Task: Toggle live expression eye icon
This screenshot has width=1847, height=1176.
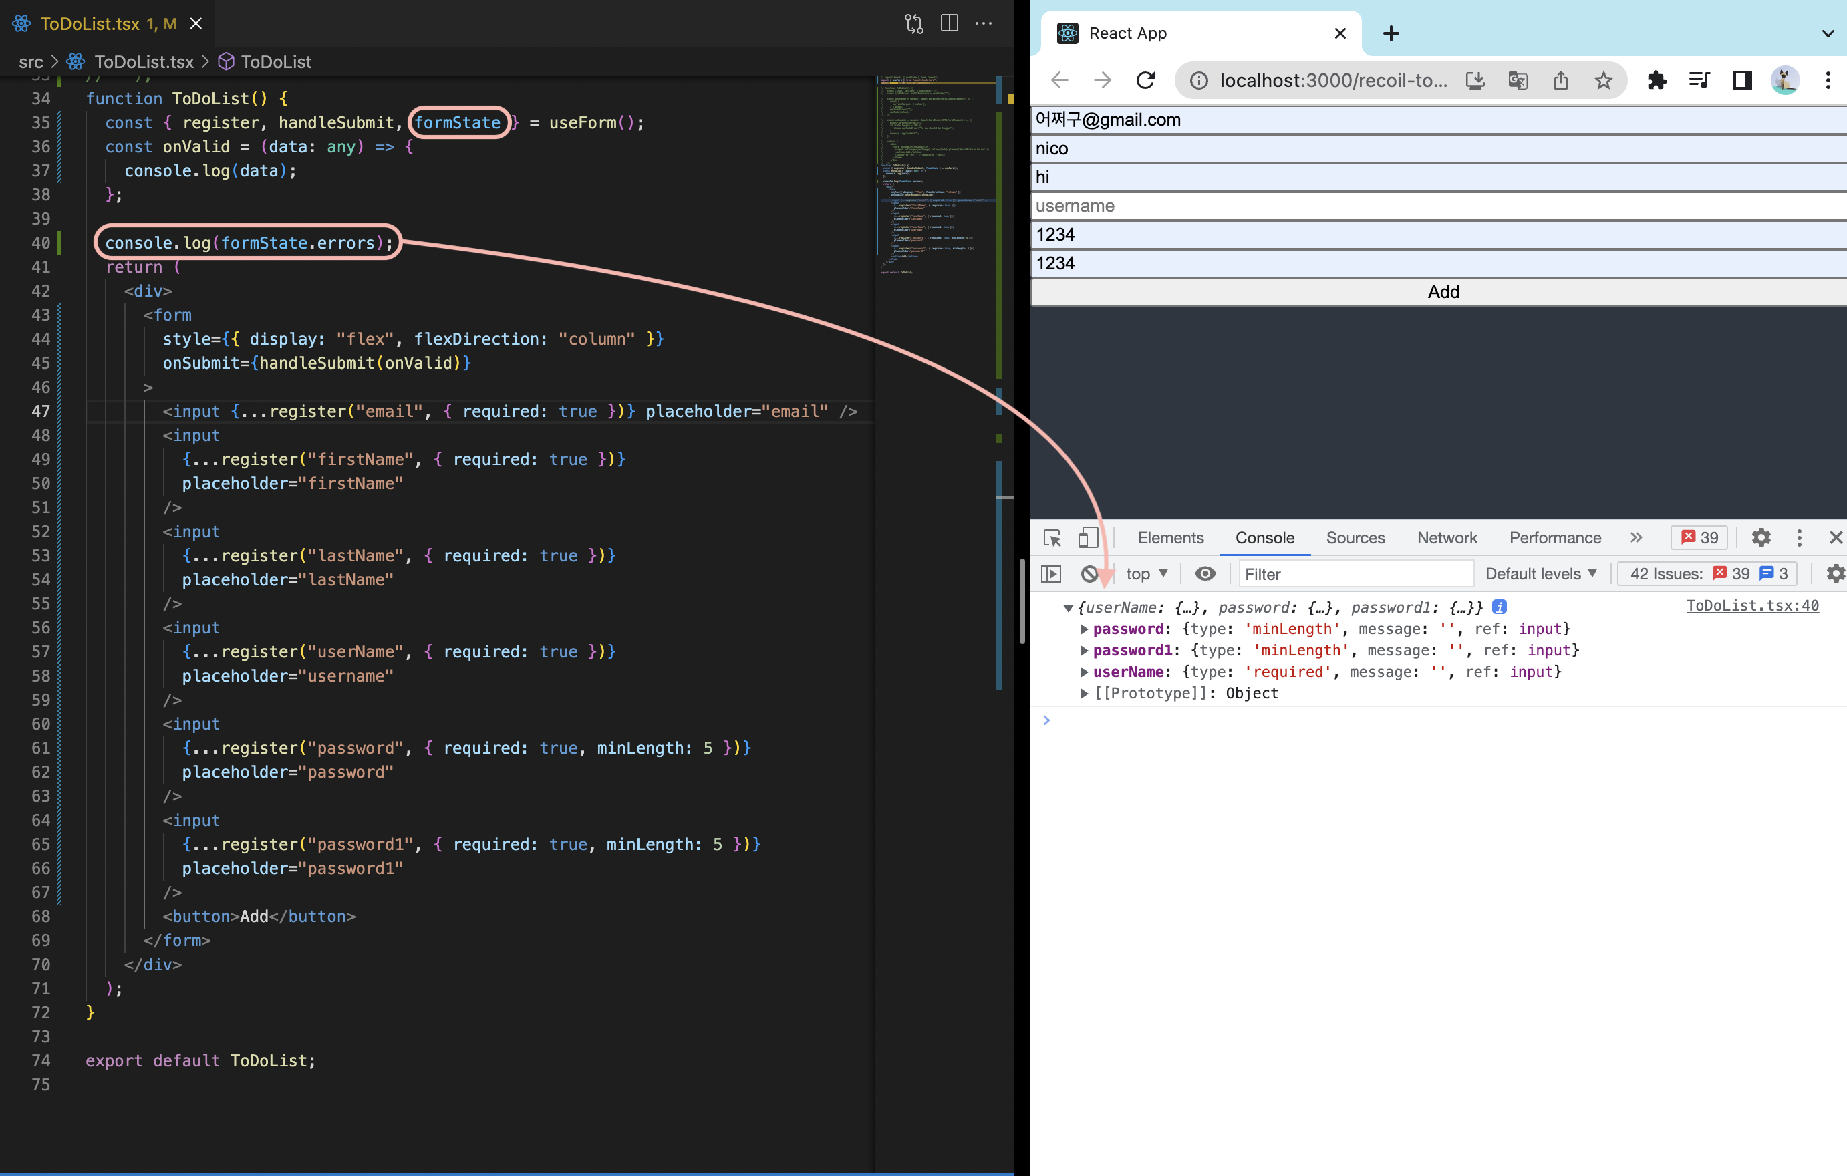Action: [x=1205, y=574]
